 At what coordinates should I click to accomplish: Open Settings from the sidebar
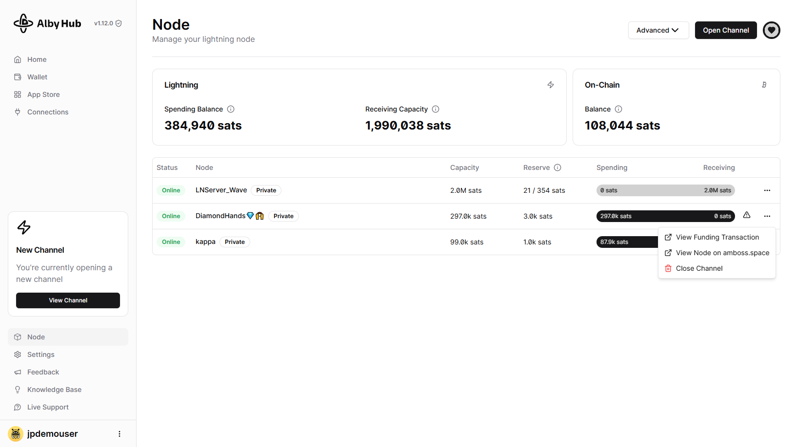point(40,354)
